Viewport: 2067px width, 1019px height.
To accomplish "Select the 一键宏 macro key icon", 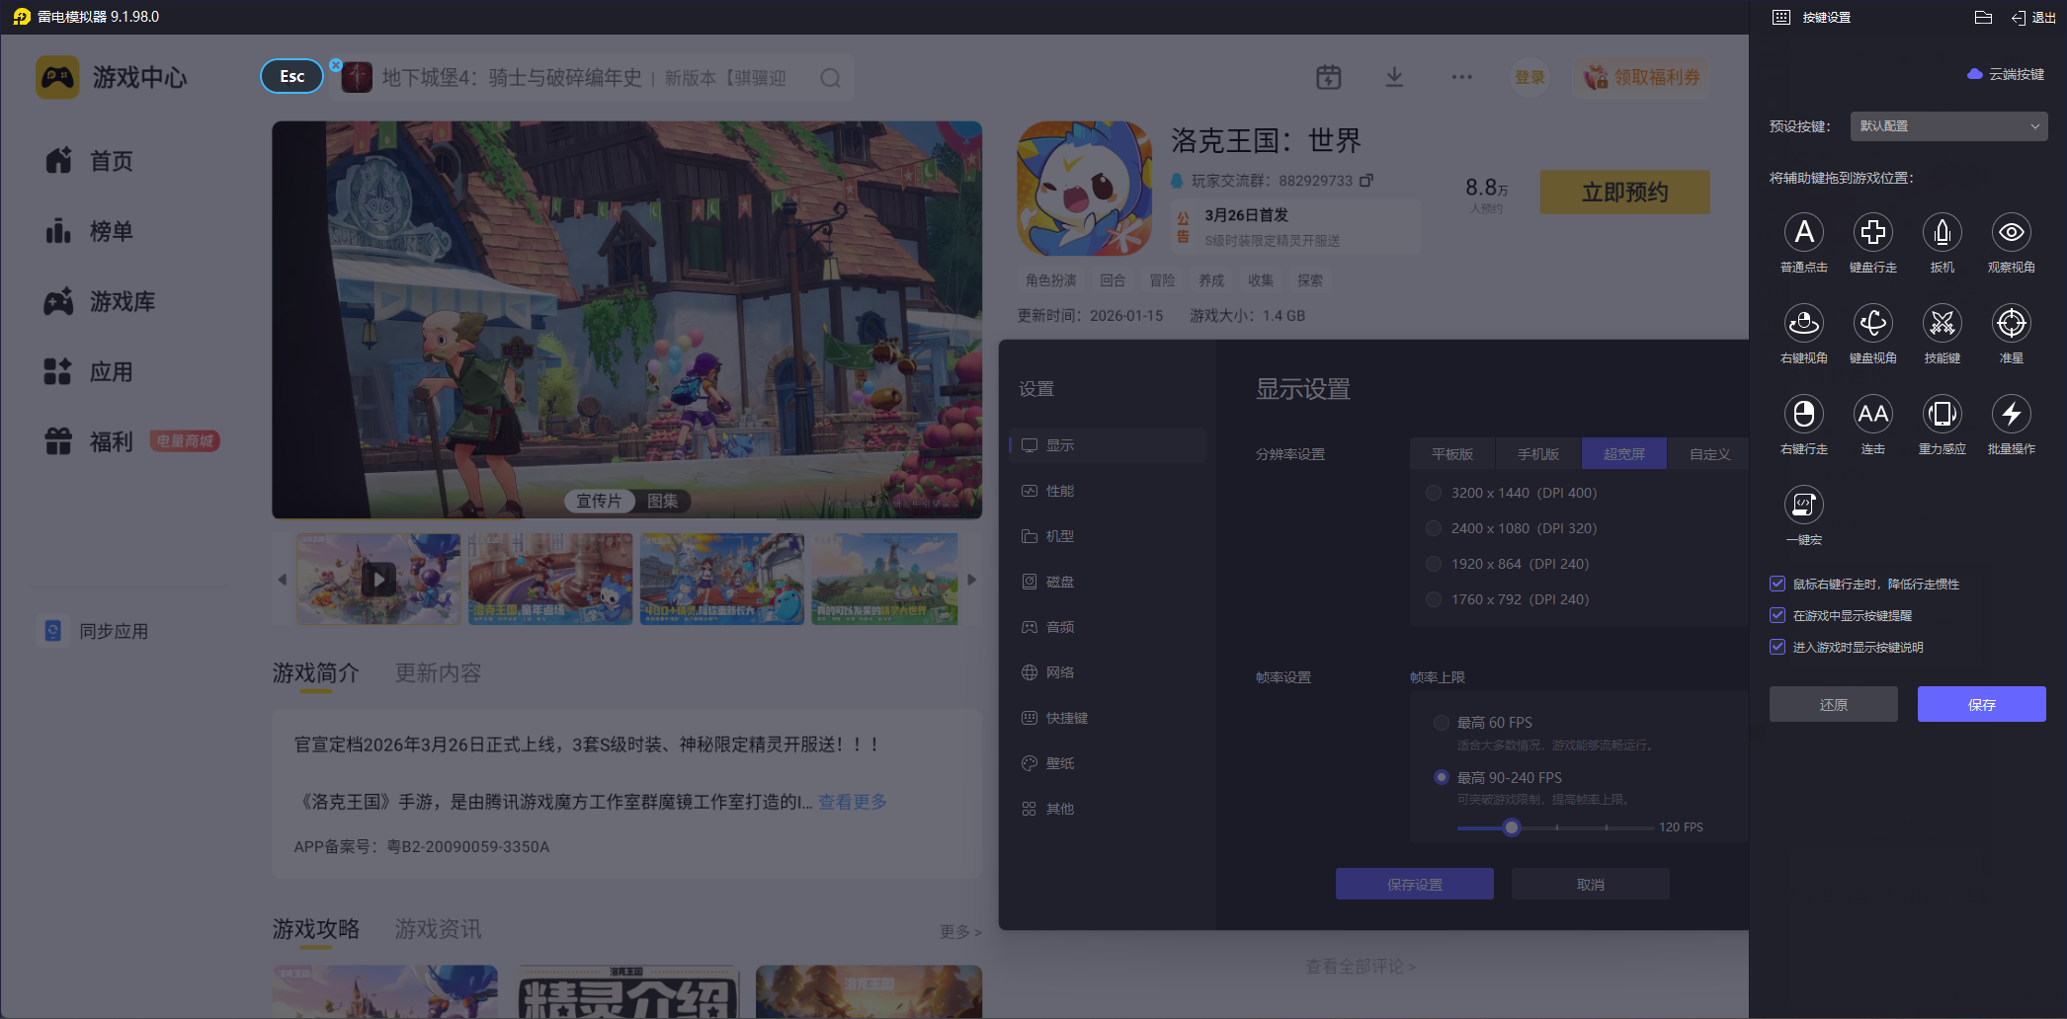I will (1803, 506).
